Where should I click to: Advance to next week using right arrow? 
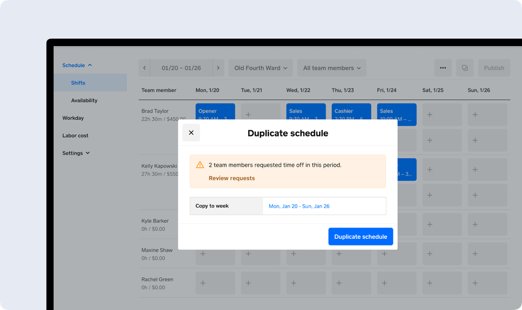click(218, 68)
